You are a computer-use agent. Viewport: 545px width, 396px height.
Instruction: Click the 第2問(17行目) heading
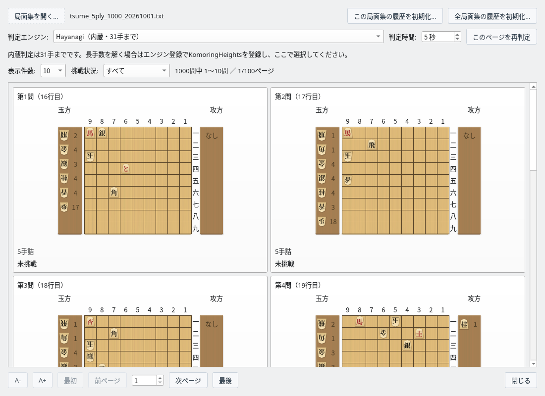click(298, 97)
